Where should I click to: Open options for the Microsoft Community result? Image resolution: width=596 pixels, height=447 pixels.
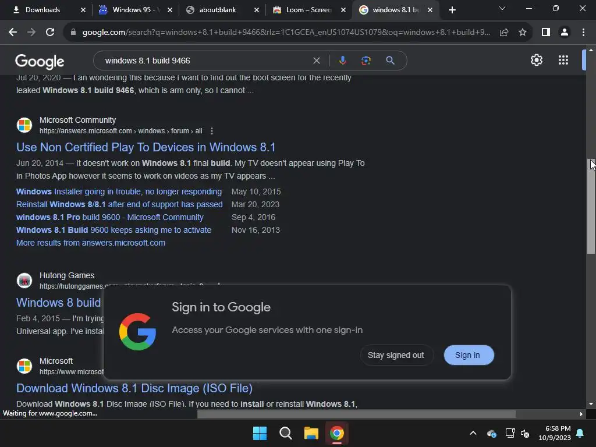[212, 131]
